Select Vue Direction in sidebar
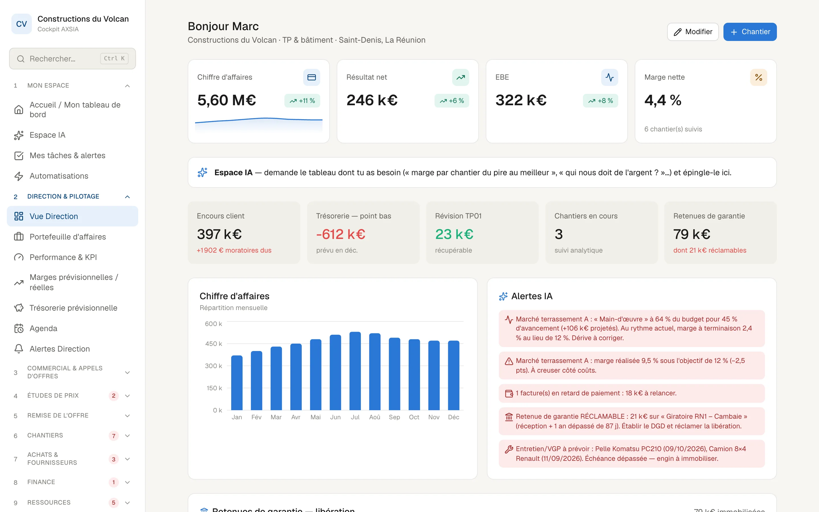Image resolution: width=819 pixels, height=512 pixels. (x=73, y=216)
